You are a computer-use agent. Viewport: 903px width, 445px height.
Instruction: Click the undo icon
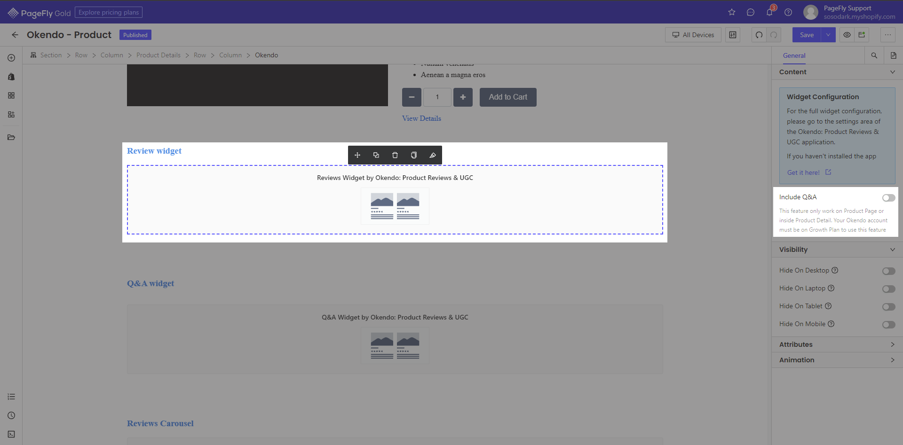coord(759,35)
